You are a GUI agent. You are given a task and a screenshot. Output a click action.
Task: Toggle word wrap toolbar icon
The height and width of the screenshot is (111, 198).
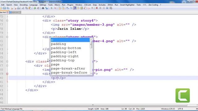pos(67,8)
